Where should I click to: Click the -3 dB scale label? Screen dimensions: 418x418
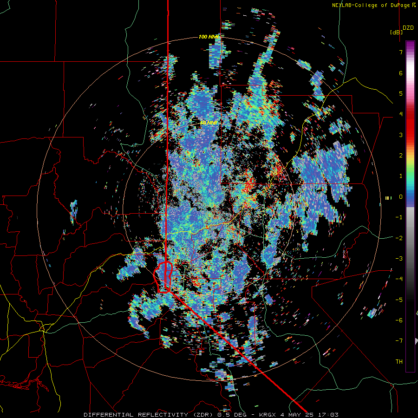[399, 258]
